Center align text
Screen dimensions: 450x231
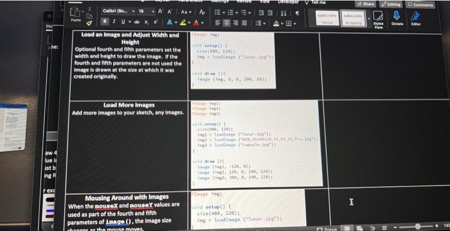click(227, 23)
